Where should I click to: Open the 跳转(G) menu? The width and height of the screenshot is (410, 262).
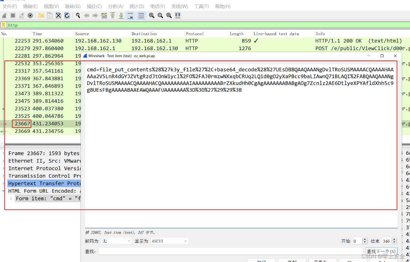click(x=73, y=6)
